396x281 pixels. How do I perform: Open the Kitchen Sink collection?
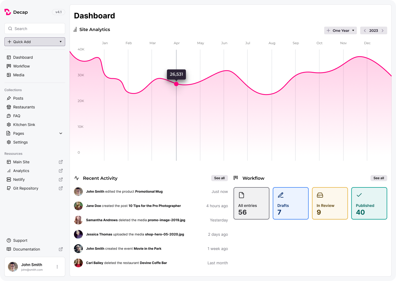point(35,125)
